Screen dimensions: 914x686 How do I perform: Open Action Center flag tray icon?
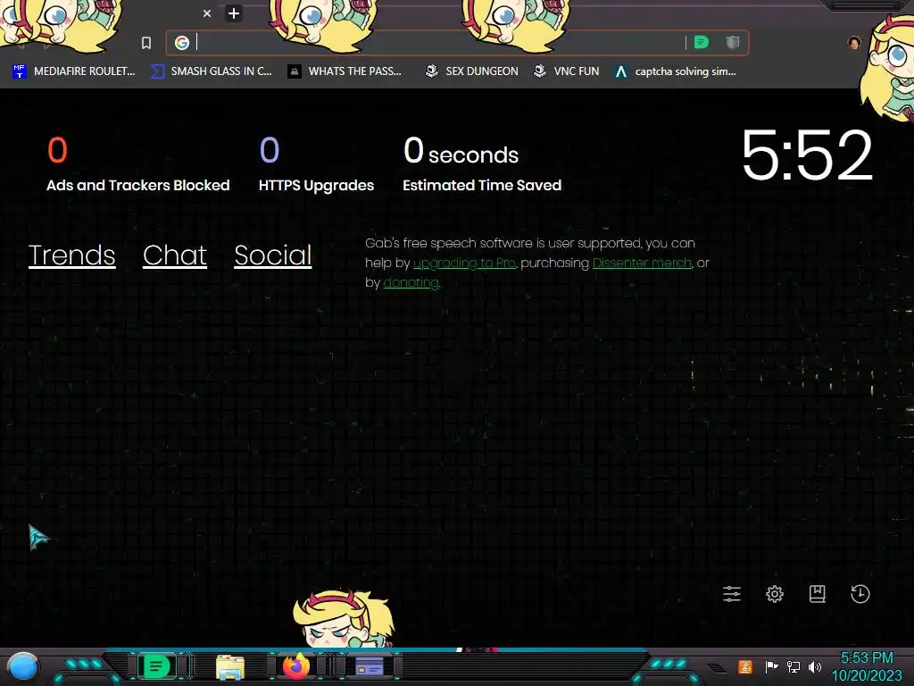(x=771, y=666)
